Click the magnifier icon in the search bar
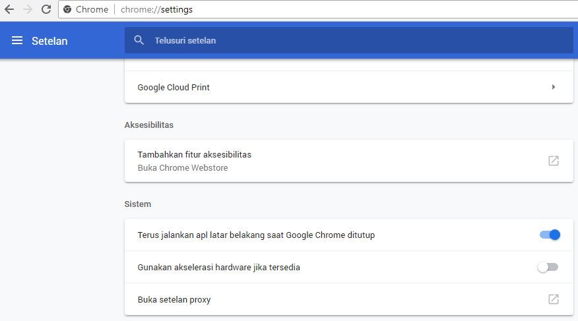The height and width of the screenshot is (321, 578). (139, 40)
